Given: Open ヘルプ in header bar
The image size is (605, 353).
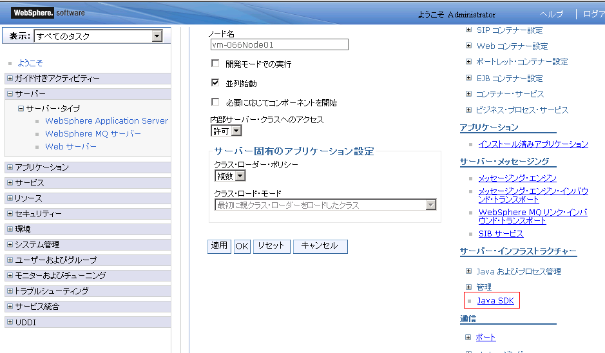Looking at the screenshot, I should [x=551, y=14].
